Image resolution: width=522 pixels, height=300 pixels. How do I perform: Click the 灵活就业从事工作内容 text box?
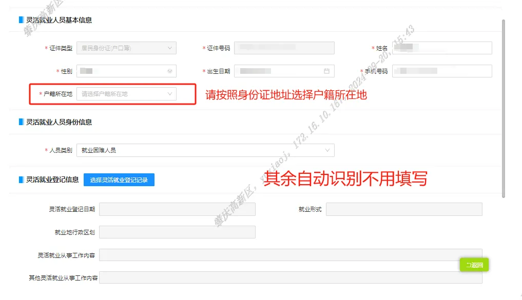291,255
